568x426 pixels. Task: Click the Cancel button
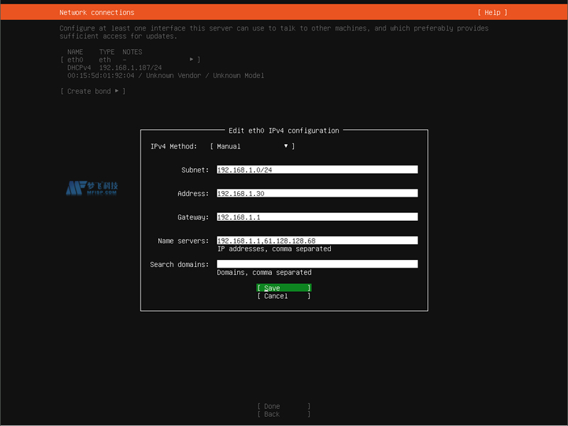click(x=283, y=295)
